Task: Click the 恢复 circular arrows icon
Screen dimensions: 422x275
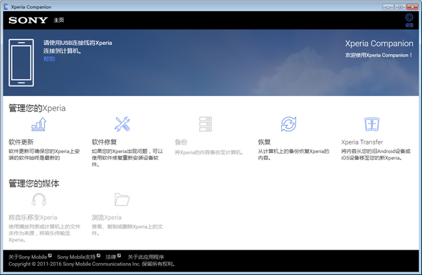Action: click(288, 124)
